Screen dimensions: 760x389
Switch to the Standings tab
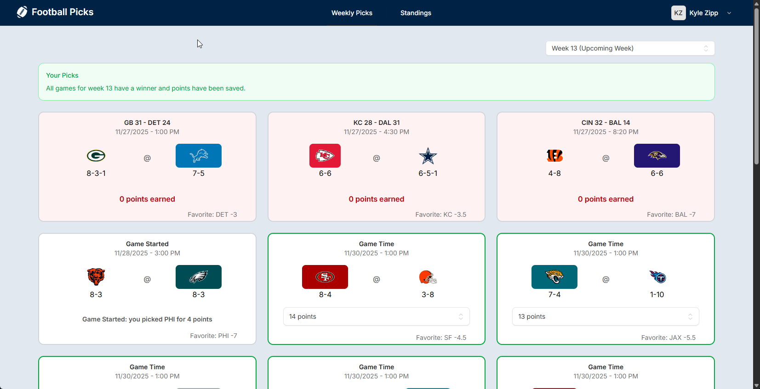coord(416,13)
